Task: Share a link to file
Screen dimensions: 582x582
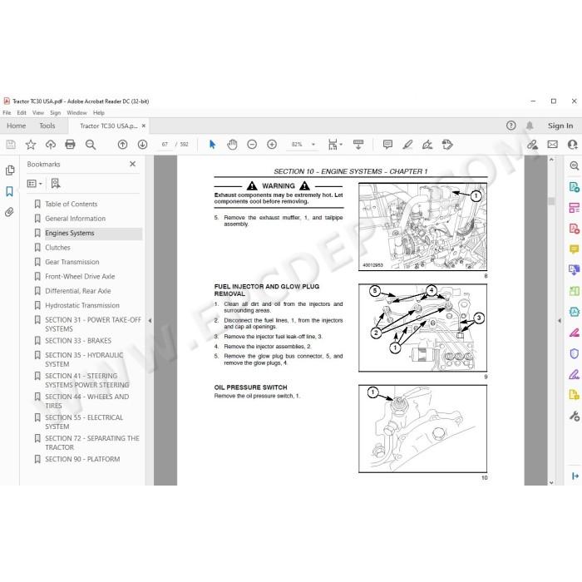Action: click(x=533, y=145)
